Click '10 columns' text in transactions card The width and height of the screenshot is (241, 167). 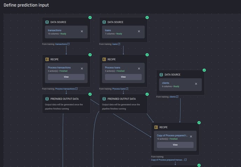tap(53, 34)
